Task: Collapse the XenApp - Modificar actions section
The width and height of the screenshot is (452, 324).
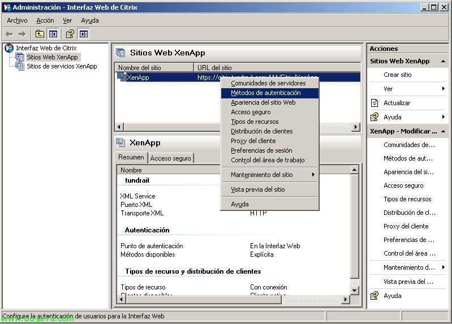Action: [443, 131]
